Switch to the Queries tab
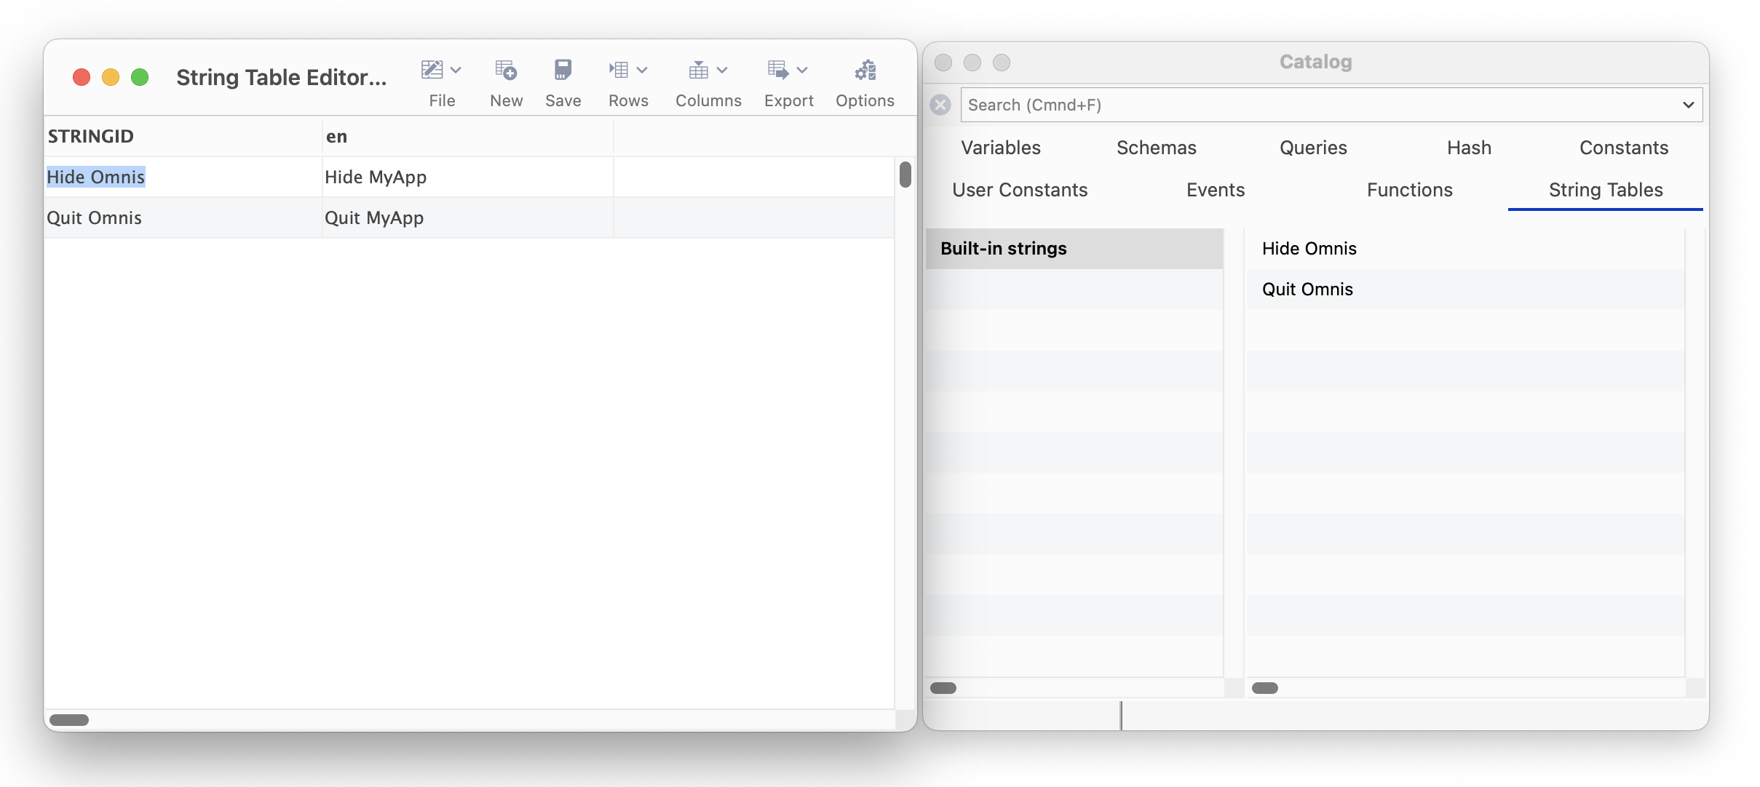1760x787 pixels. click(x=1313, y=148)
